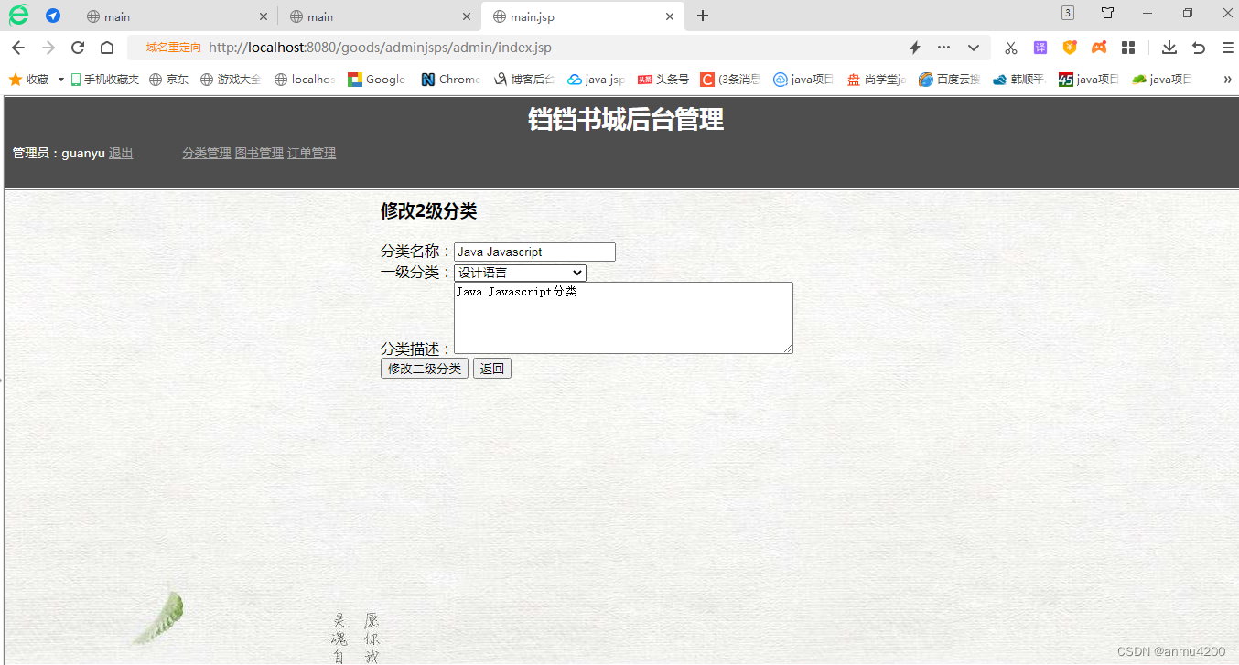Open the downloads icon in browser toolbar

tap(1169, 47)
